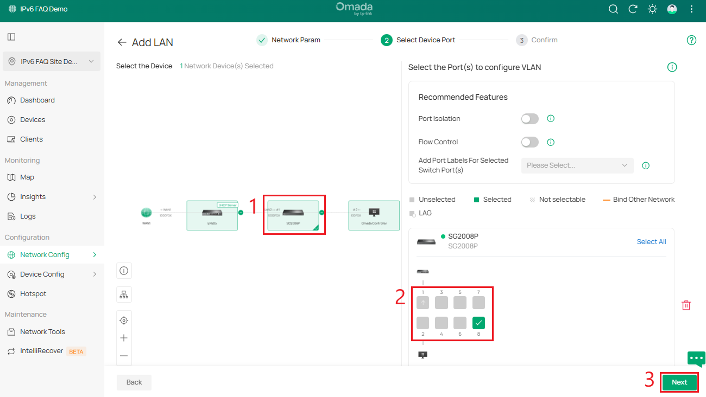This screenshot has width=706, height=397.
Task: Select port 4 on SG2008P
Action: point(441,323)
